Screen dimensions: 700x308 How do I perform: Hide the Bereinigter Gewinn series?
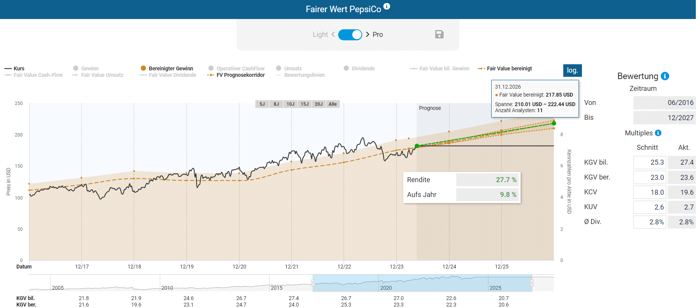(167, 68)
